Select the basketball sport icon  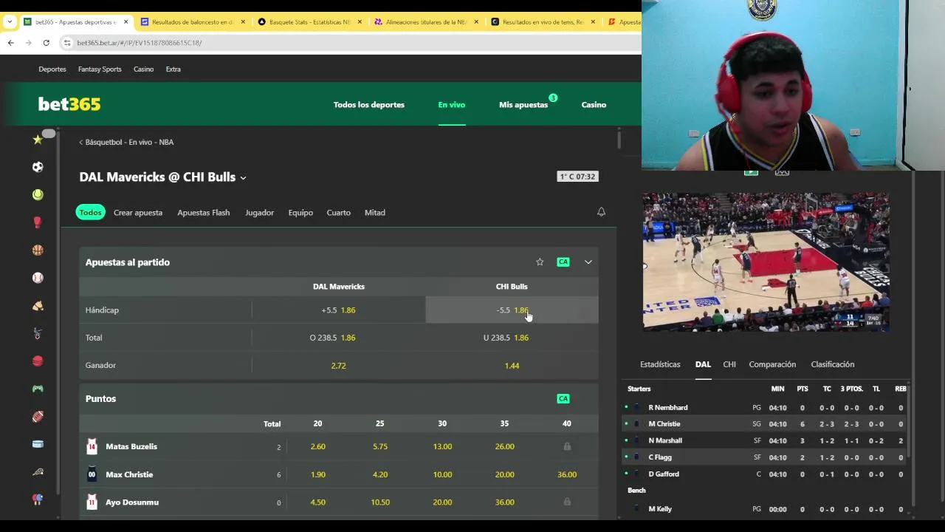(x=38, y=250)
